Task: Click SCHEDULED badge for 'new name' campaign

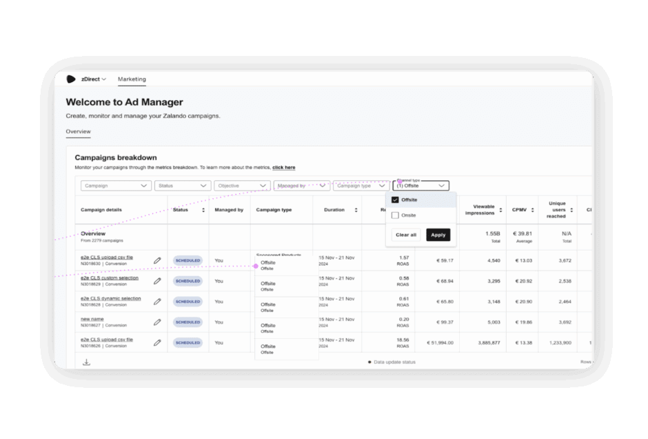Action: [188, 322]
